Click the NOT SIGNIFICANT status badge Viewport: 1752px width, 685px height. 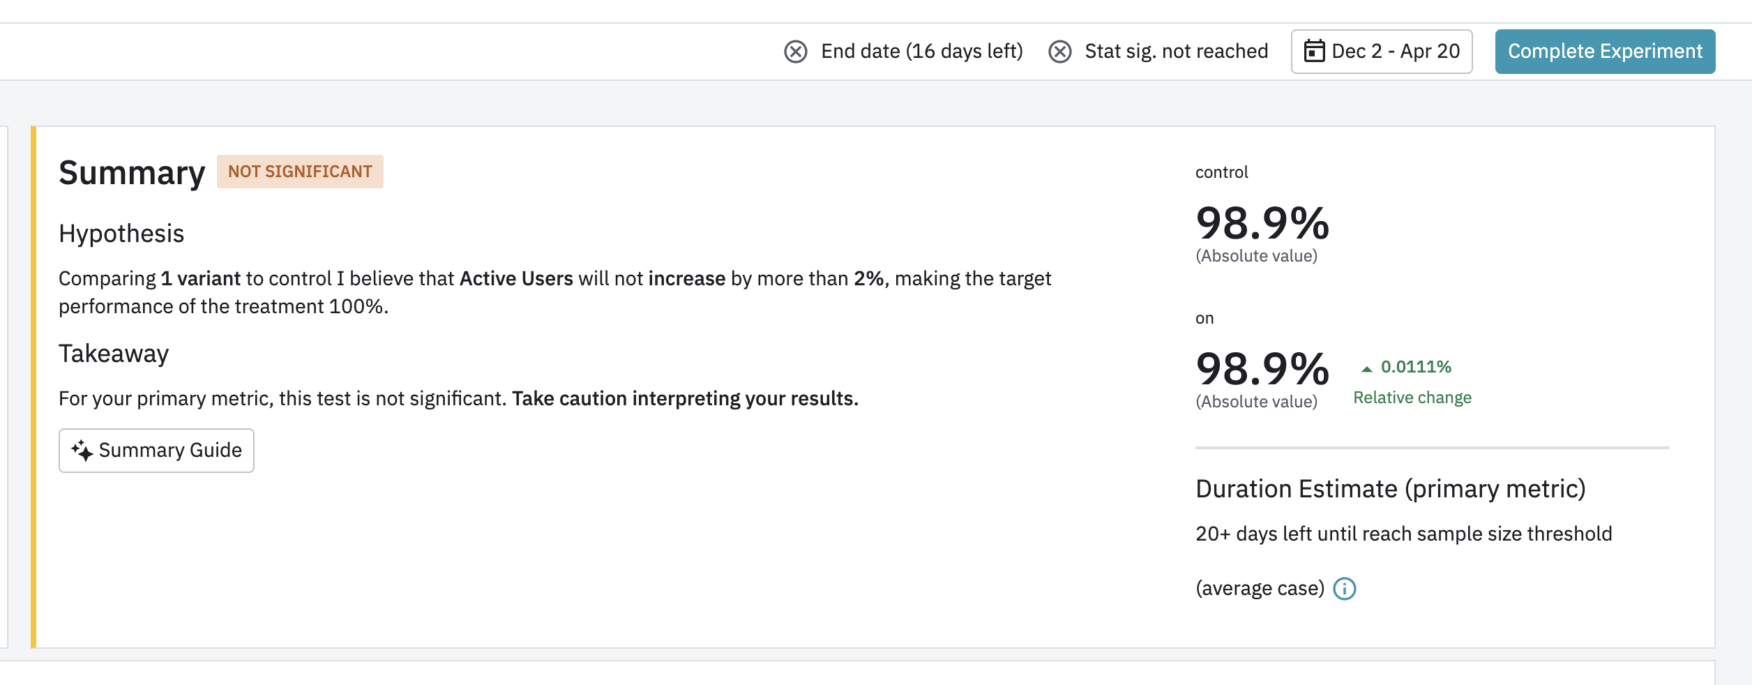pos(300,172)
